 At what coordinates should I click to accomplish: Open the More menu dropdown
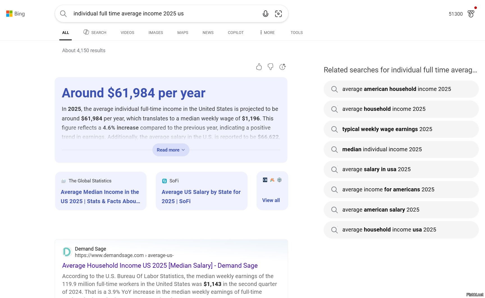(x=267, y=33)
